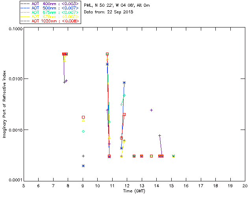This screenshot has width=252, height=201.
Task: Click the y-axis tick label 0.0010
Action: pos(15,130)
